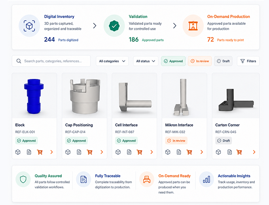Click the 'REF-CRN-045' reference text

[226, 132]
